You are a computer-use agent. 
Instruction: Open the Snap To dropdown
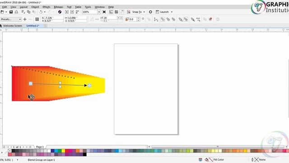144,12
